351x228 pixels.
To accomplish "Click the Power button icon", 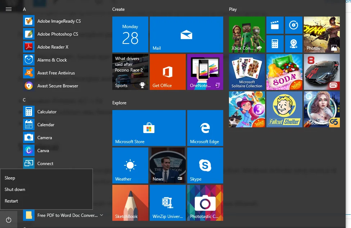I will pyautogui.click(x=9, y=220).
